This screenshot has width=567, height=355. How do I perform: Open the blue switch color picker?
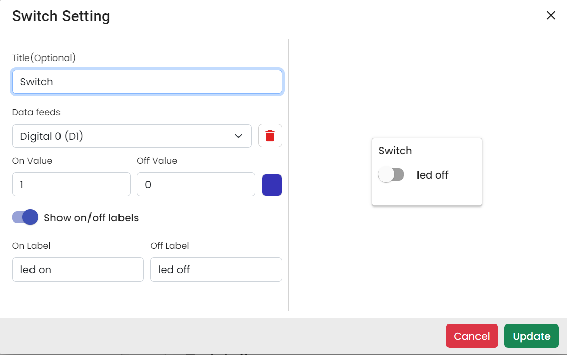coord(272,185)
